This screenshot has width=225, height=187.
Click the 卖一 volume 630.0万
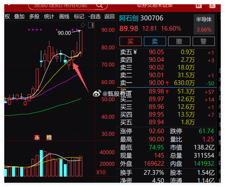pos(184,83)
